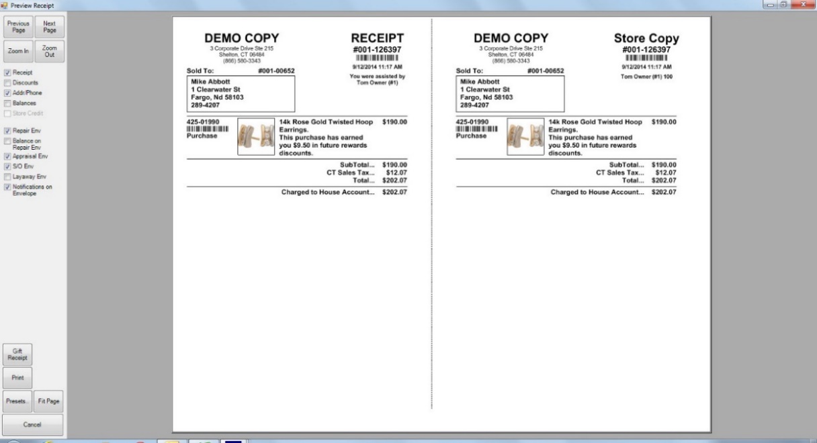Go to the Next Page
This screenshot has width=817, height=443.
(49, 27)
